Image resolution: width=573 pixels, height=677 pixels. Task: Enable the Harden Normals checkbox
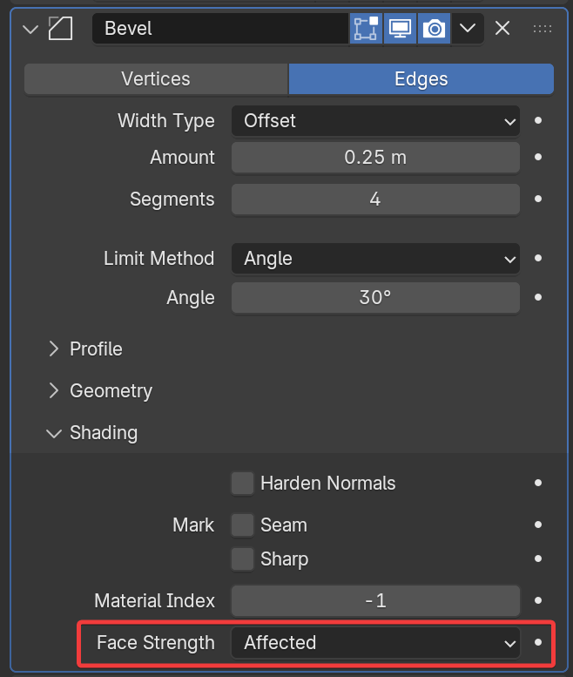pyautogui.click(x=243, y=483)
